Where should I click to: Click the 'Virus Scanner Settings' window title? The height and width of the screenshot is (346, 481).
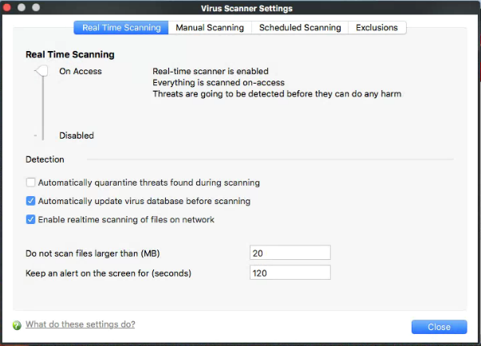pyautogui.click(x=246, y=8)
